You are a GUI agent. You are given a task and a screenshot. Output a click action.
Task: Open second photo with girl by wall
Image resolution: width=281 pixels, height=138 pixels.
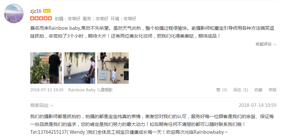tap(79, 68)
